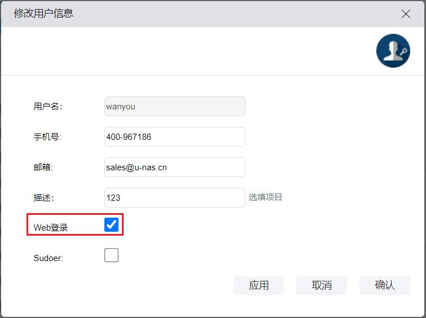
Task: Click the key symbol on the avatar
Action: [x=402, y=52]
